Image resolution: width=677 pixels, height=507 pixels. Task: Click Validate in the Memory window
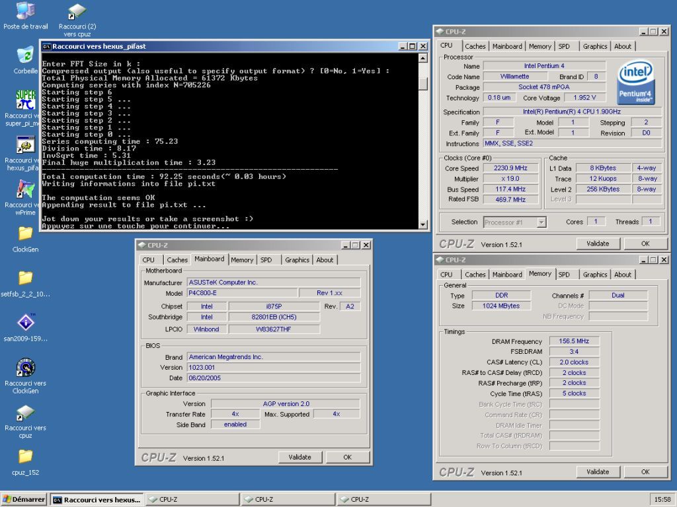click(x=598, y=472)
